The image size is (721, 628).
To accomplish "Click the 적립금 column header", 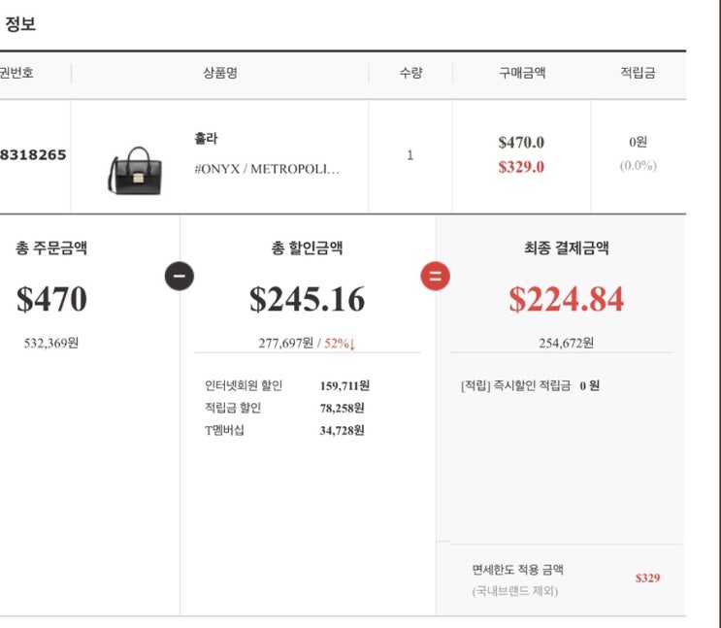I will coord(638,73).
